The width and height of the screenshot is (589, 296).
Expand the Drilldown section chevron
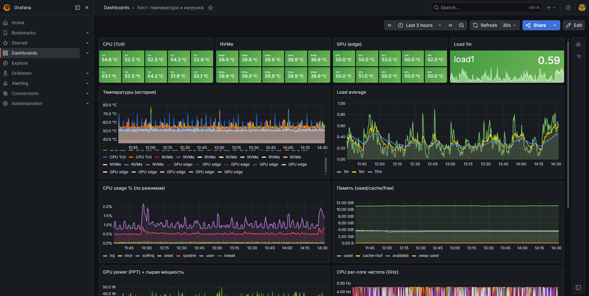pyautogui.click(x=87, y=73)
